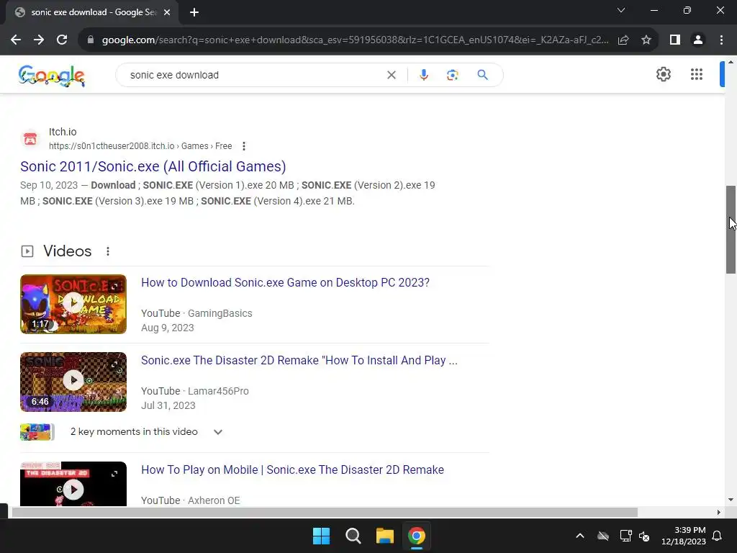Viewport: 737px width, 553px height.
Task: Reload the current page
Action: pyautogui.click(x=62, y=40)
